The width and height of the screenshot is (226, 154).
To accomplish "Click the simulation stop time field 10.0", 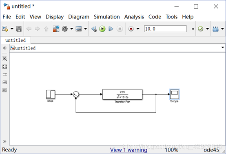I will [165, 29].
